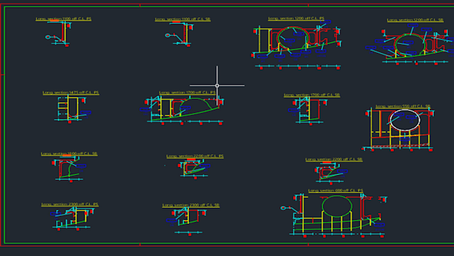Pick the blue label box in the 1475 off C.L. PS section
Viewport: 454px width, 256px height.
click(86, 112)
